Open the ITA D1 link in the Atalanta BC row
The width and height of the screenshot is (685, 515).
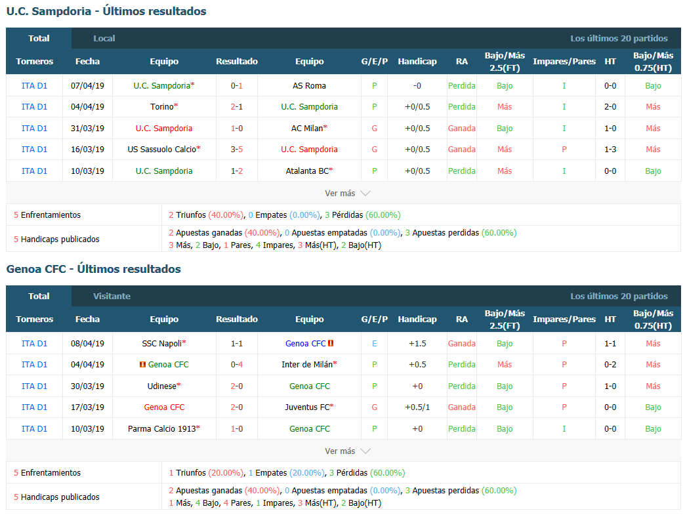35,171
